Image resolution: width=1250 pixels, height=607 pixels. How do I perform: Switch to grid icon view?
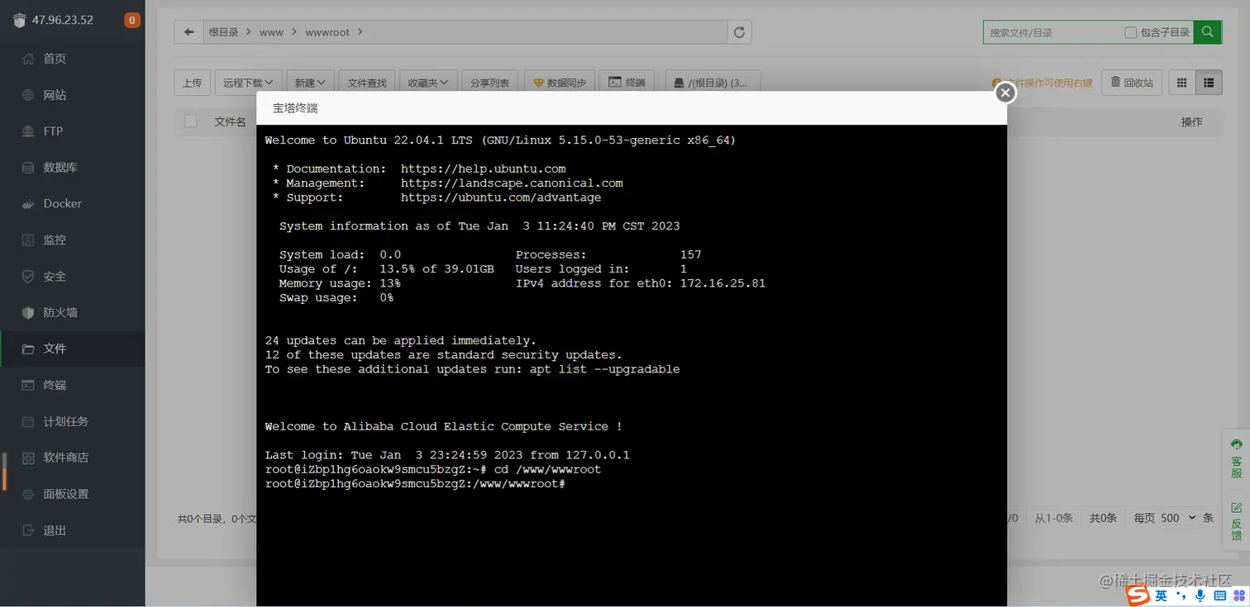point(1181,83)
